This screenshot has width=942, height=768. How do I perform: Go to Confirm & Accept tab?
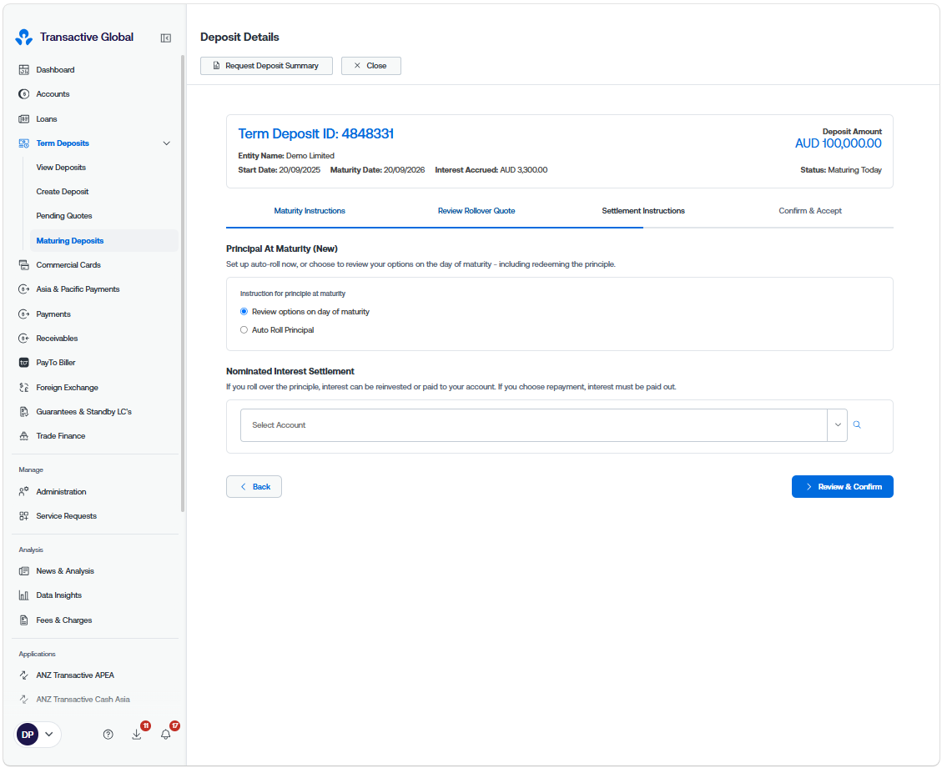tap(810, 211)
